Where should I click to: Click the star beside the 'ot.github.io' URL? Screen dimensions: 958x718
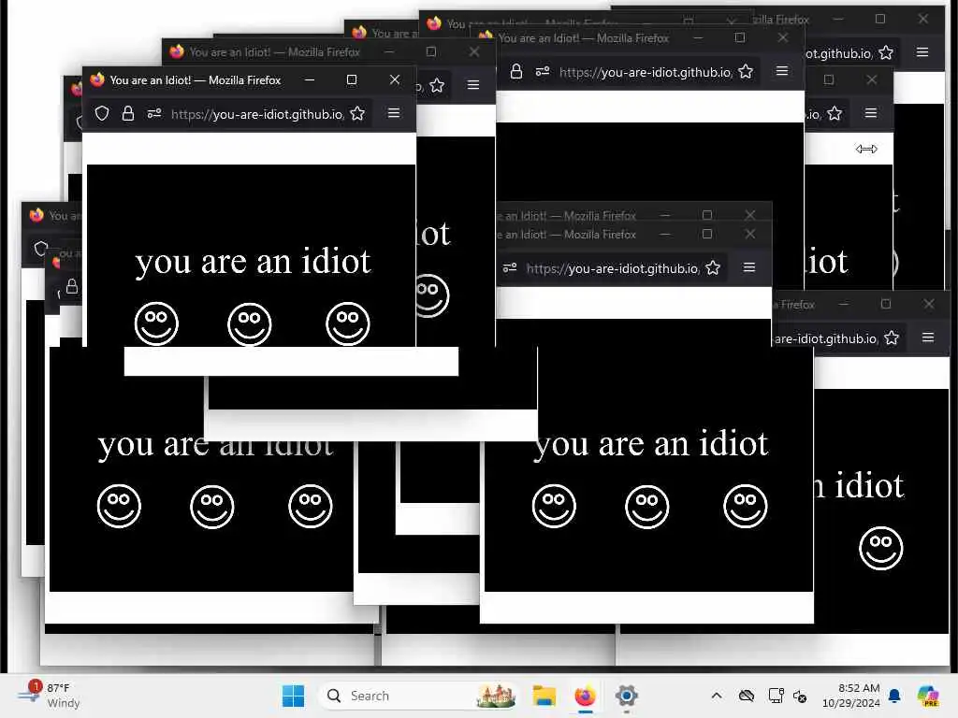[x=886, y=53]
